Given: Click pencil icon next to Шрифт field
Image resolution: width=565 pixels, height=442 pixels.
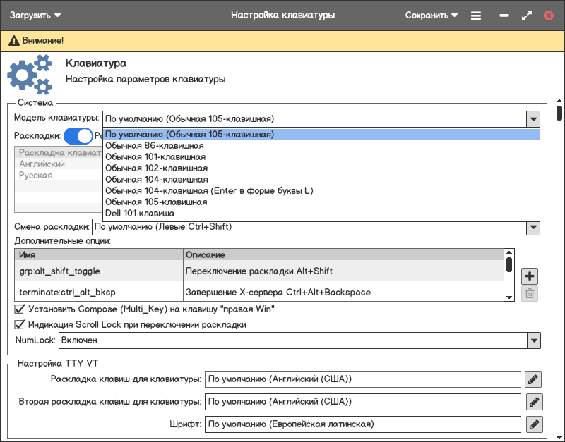Looking at the screenshot, I should pos(533,424).
